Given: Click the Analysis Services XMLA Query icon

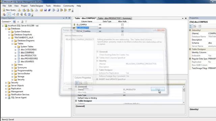Looking at the screenshot, I should click(x=32, y=10).
